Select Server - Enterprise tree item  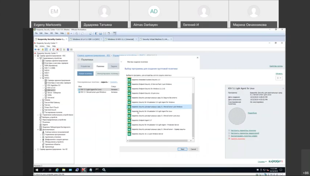pyautogui.click(x=54, y=93)
